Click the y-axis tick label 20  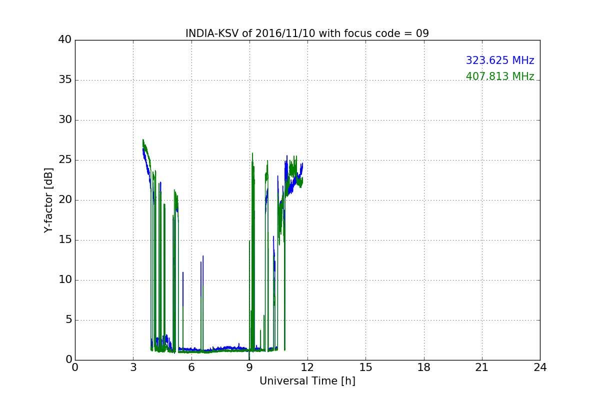65,200
